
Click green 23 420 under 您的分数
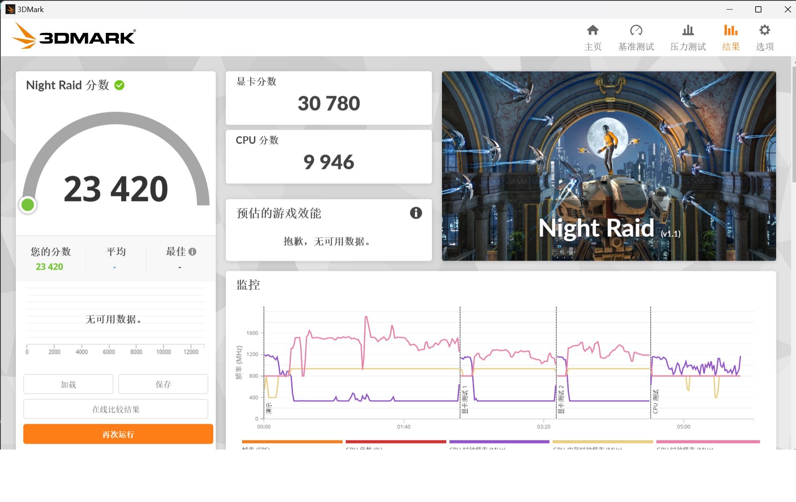click(49, 267)
